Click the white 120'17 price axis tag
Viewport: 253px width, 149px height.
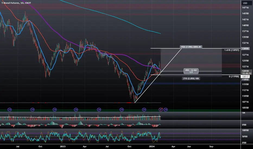(x=245, y=76)
